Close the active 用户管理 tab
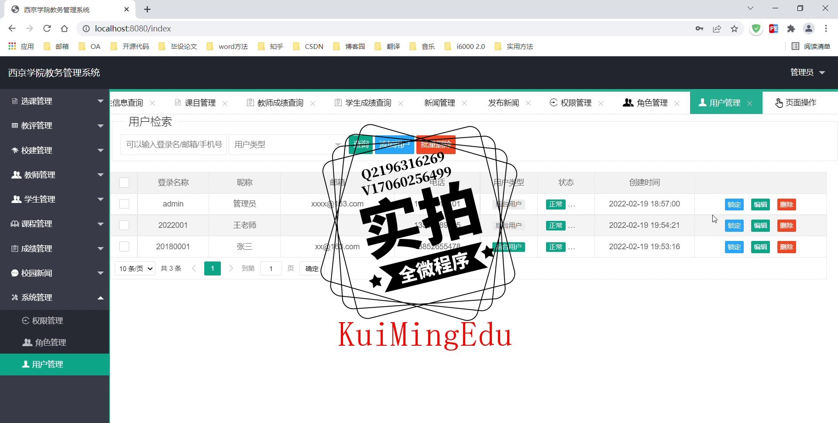This screenshot has height=423, width=838. 749,103
